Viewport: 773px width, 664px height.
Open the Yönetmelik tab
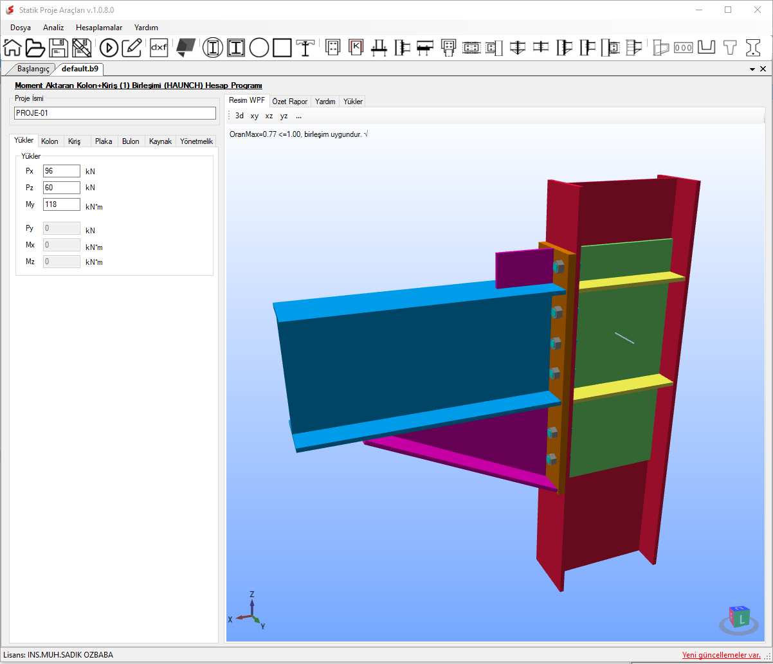click(x=196, y=141)
